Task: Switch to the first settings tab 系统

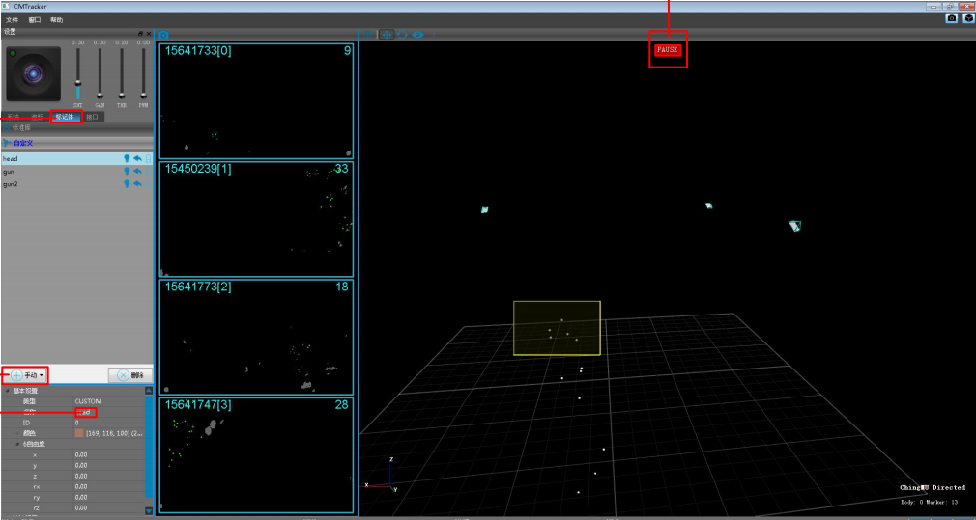Action: [x=14, y=116]
